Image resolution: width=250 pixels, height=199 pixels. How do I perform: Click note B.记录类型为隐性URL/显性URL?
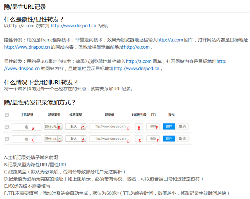(36, 165)
